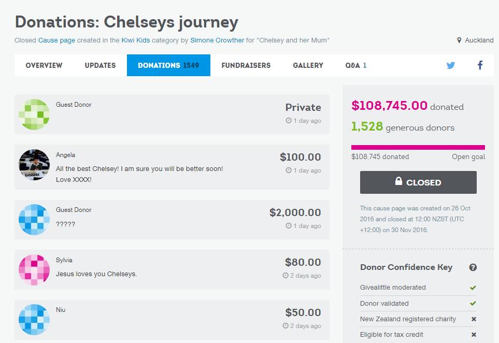This screenshot has height=343, width=499.
Task: Click the green check beside Donor validated
Action: point(473,303)
